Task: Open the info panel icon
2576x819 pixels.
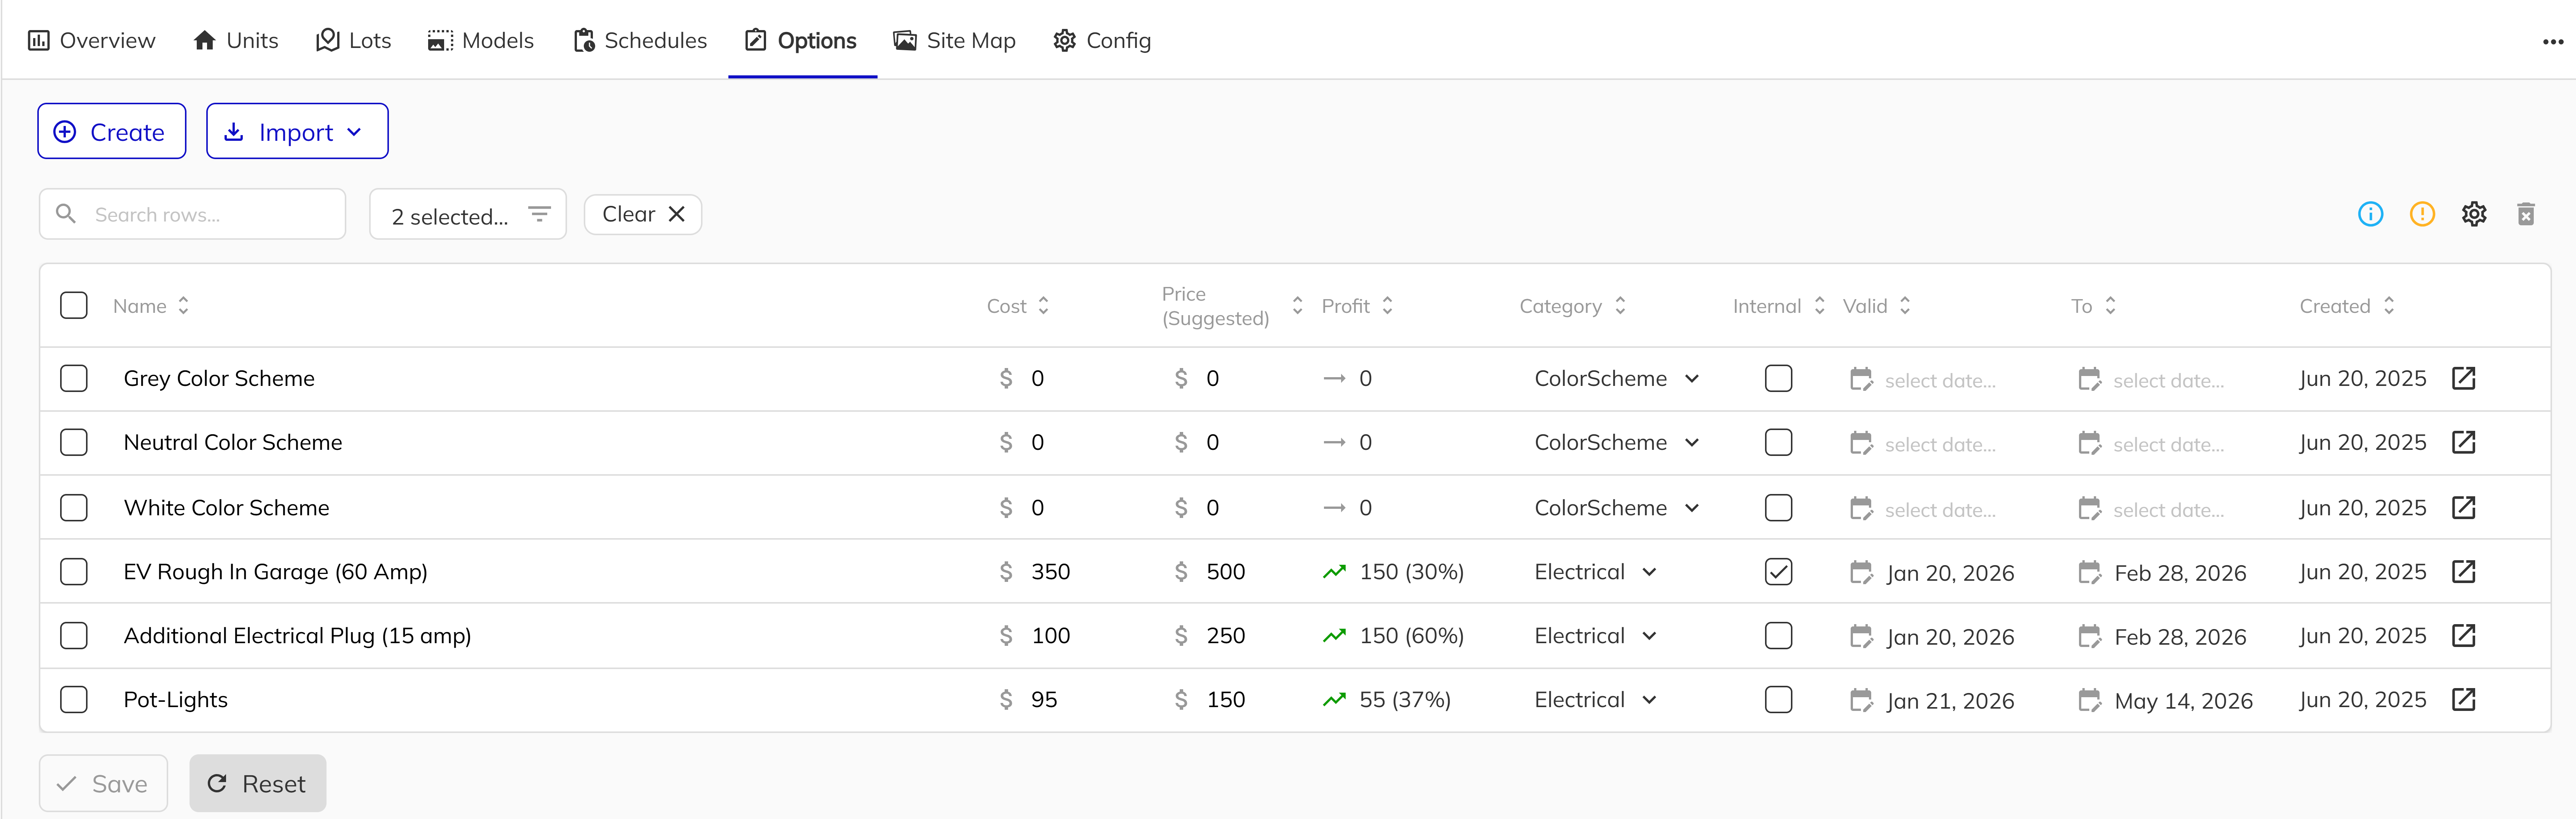Action: 2370,213
